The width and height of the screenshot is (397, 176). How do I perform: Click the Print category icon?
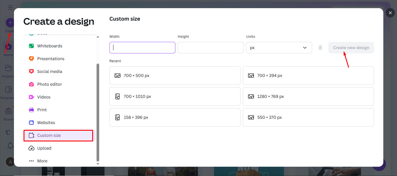point(31,109)
